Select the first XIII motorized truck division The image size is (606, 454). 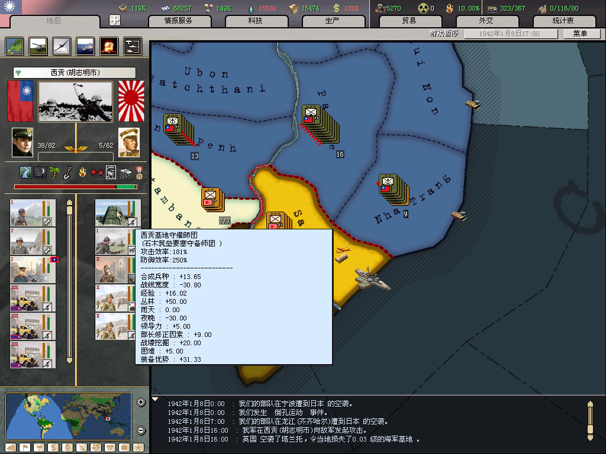33,298
